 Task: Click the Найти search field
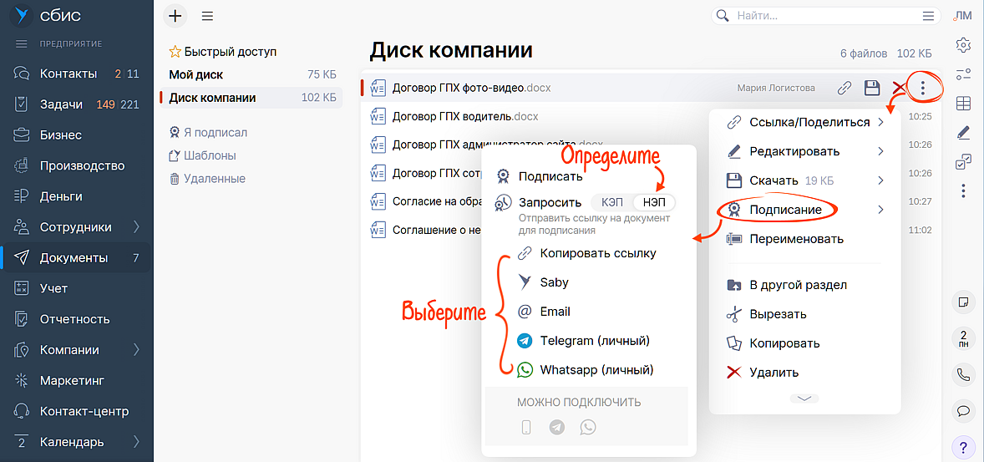pyautogui.click(x=823, y=16)
